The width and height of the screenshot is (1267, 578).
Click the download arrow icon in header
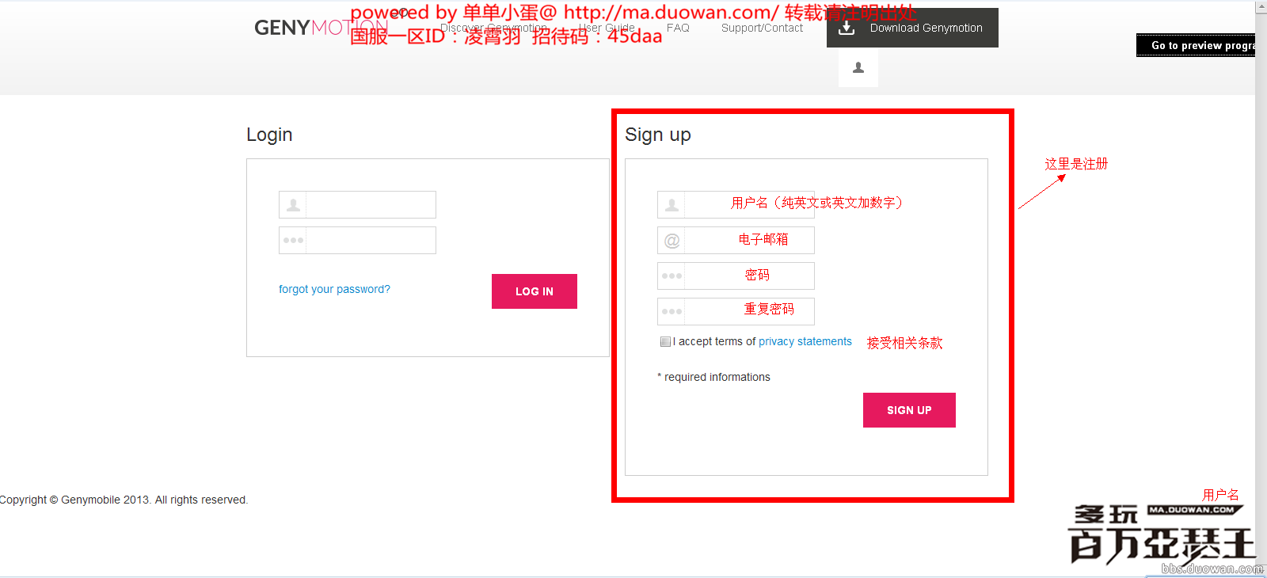click(847, 29)
